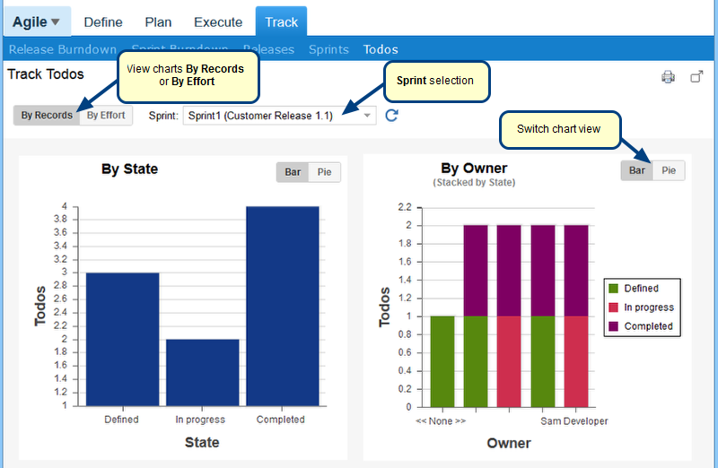The image size is (718, 468).
Task: Open the Sprint selection dropdown
Action: point(367,116)
